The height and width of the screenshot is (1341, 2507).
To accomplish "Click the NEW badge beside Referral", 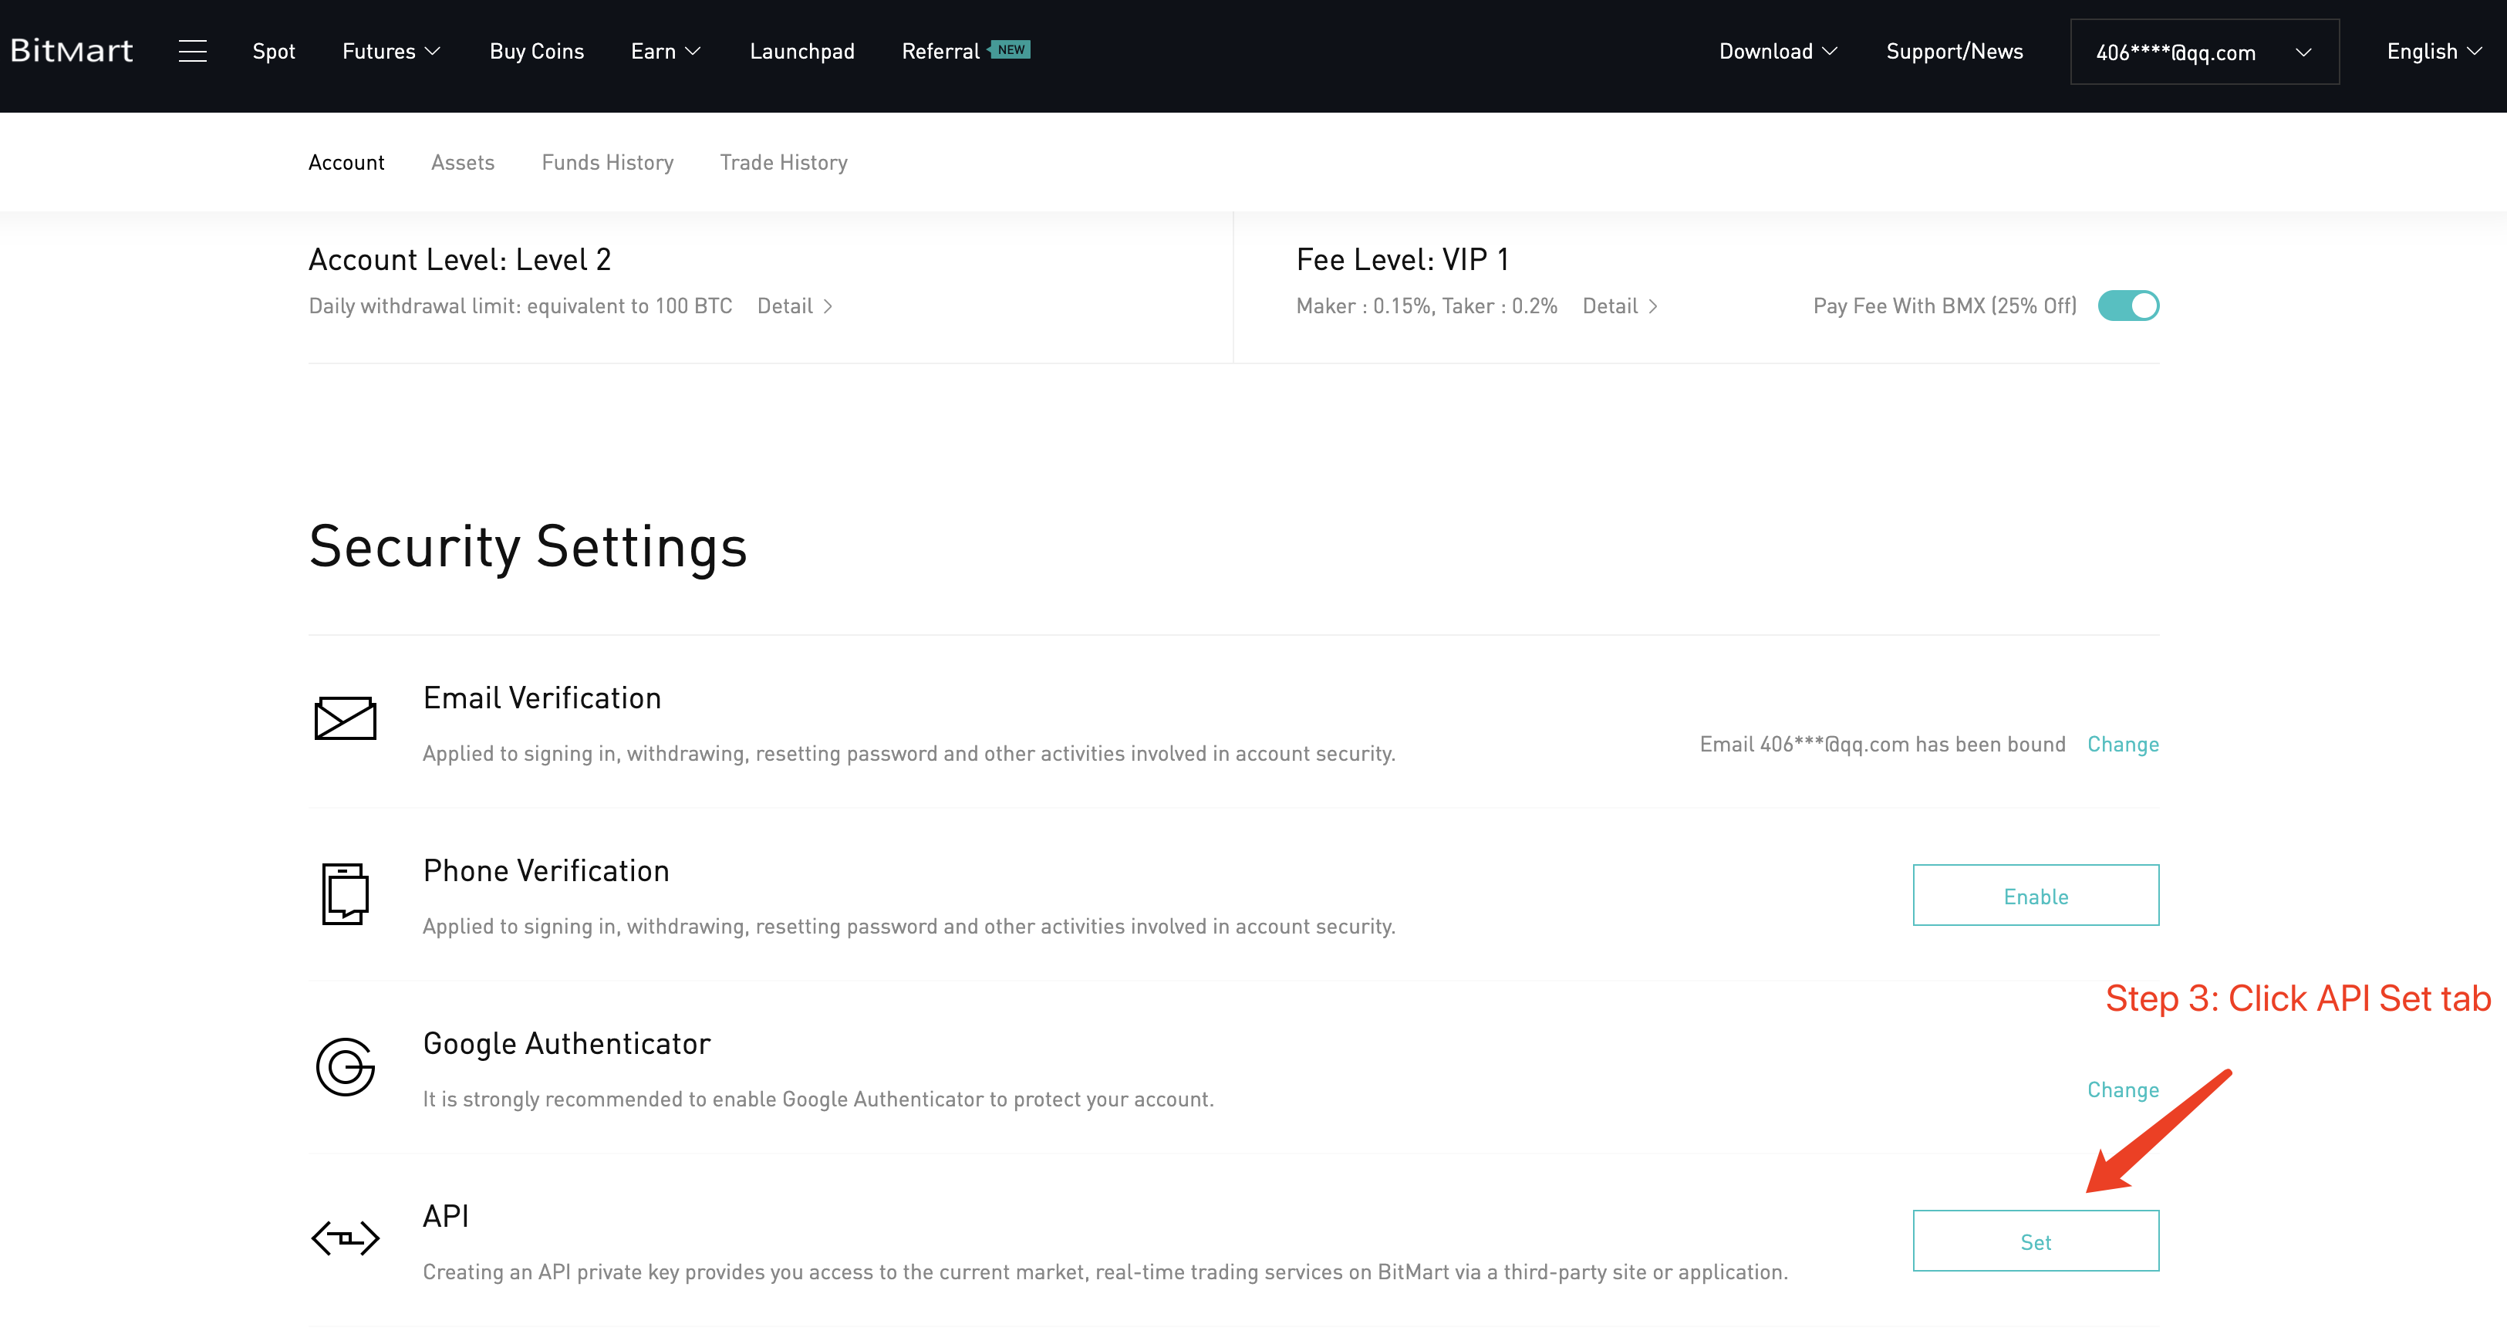I will coord(1011,49).
